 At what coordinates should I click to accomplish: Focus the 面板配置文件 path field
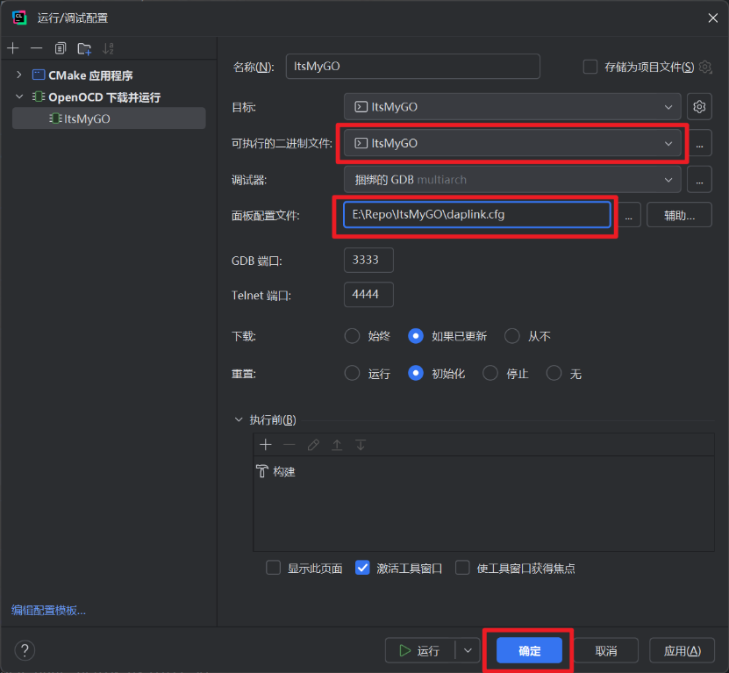(477, 214)
